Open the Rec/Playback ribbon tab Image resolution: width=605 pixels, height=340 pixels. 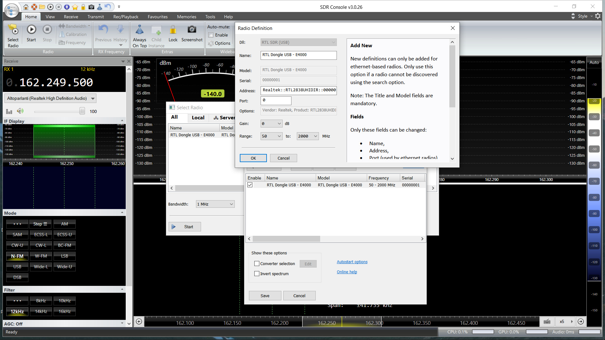click(126, 17)
